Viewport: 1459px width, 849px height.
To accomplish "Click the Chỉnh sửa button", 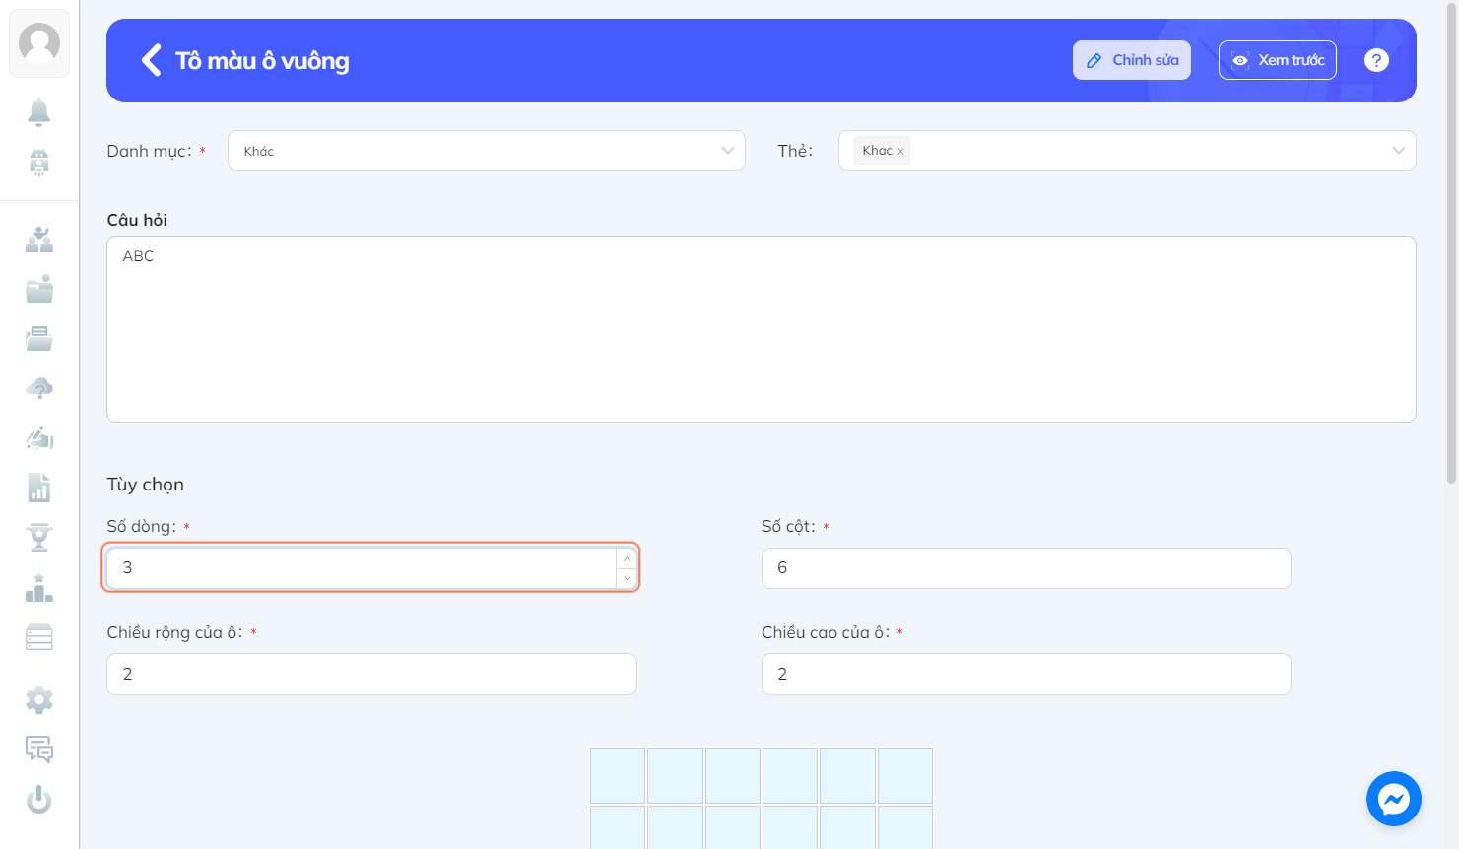I will (1132, 60).
